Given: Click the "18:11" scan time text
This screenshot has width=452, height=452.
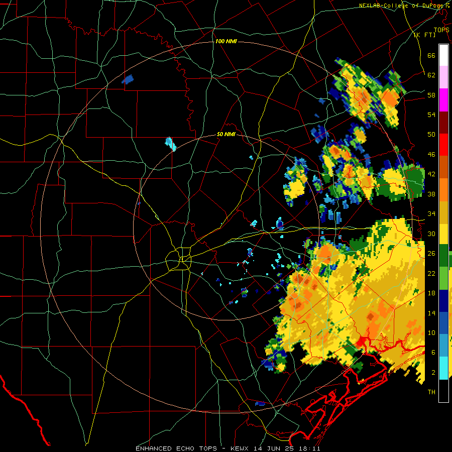Looking at the screenshot, I should pos(311,448).
